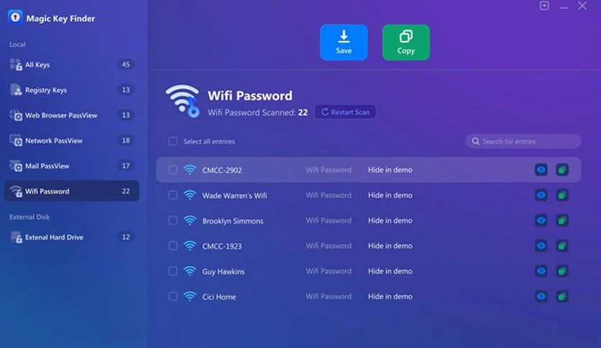Click Wade Warren's Wifi signal icon

[190, 195]
